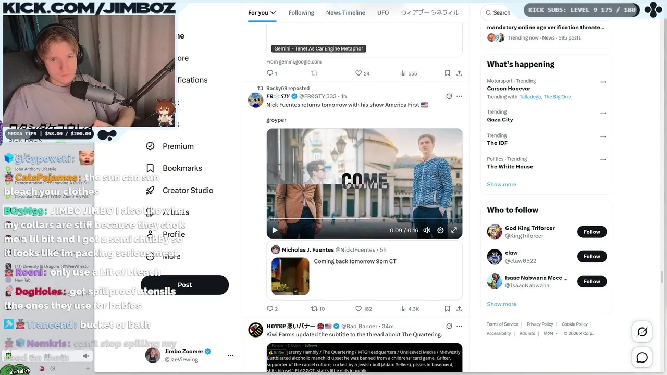The width and height of the screenshot is (667, 375).
Task: Open options for The IDF trend
Action: pos(603,136)
